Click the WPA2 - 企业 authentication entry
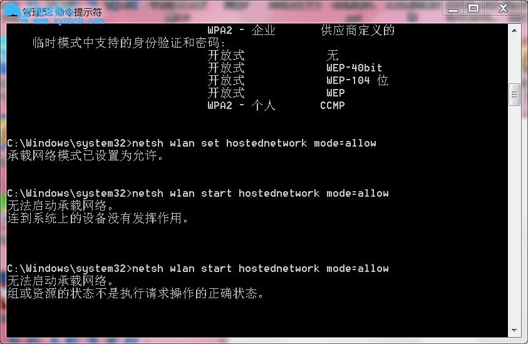This screenshot has height=344, width=528. [241, 30]
